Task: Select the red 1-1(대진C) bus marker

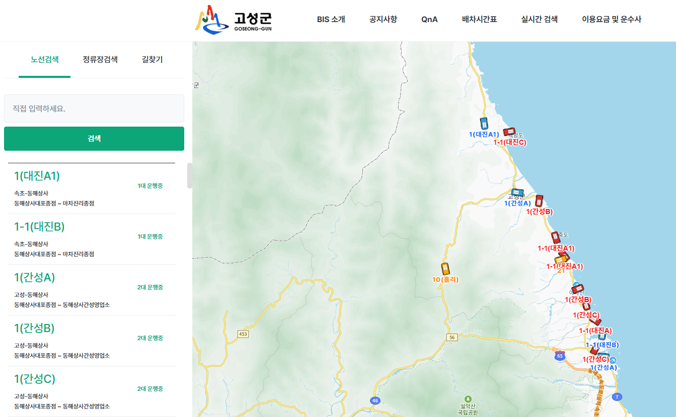Action: [509, 132]
